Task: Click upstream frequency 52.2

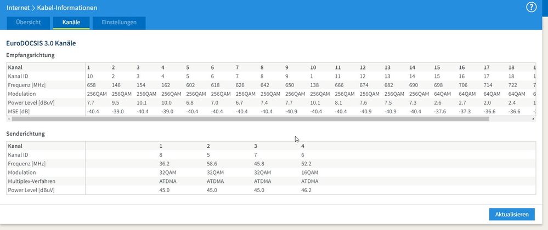Action: (306, 163)
